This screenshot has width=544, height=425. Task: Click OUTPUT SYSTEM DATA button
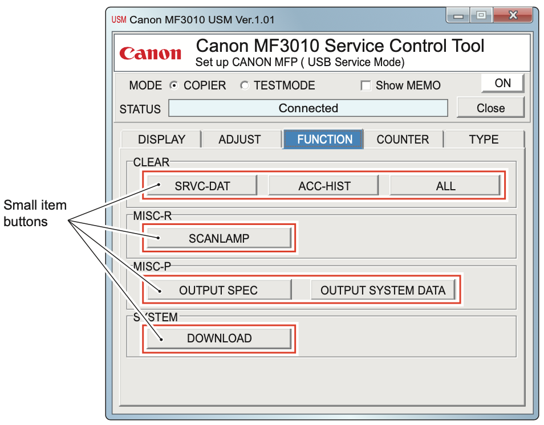click(383, 290)
